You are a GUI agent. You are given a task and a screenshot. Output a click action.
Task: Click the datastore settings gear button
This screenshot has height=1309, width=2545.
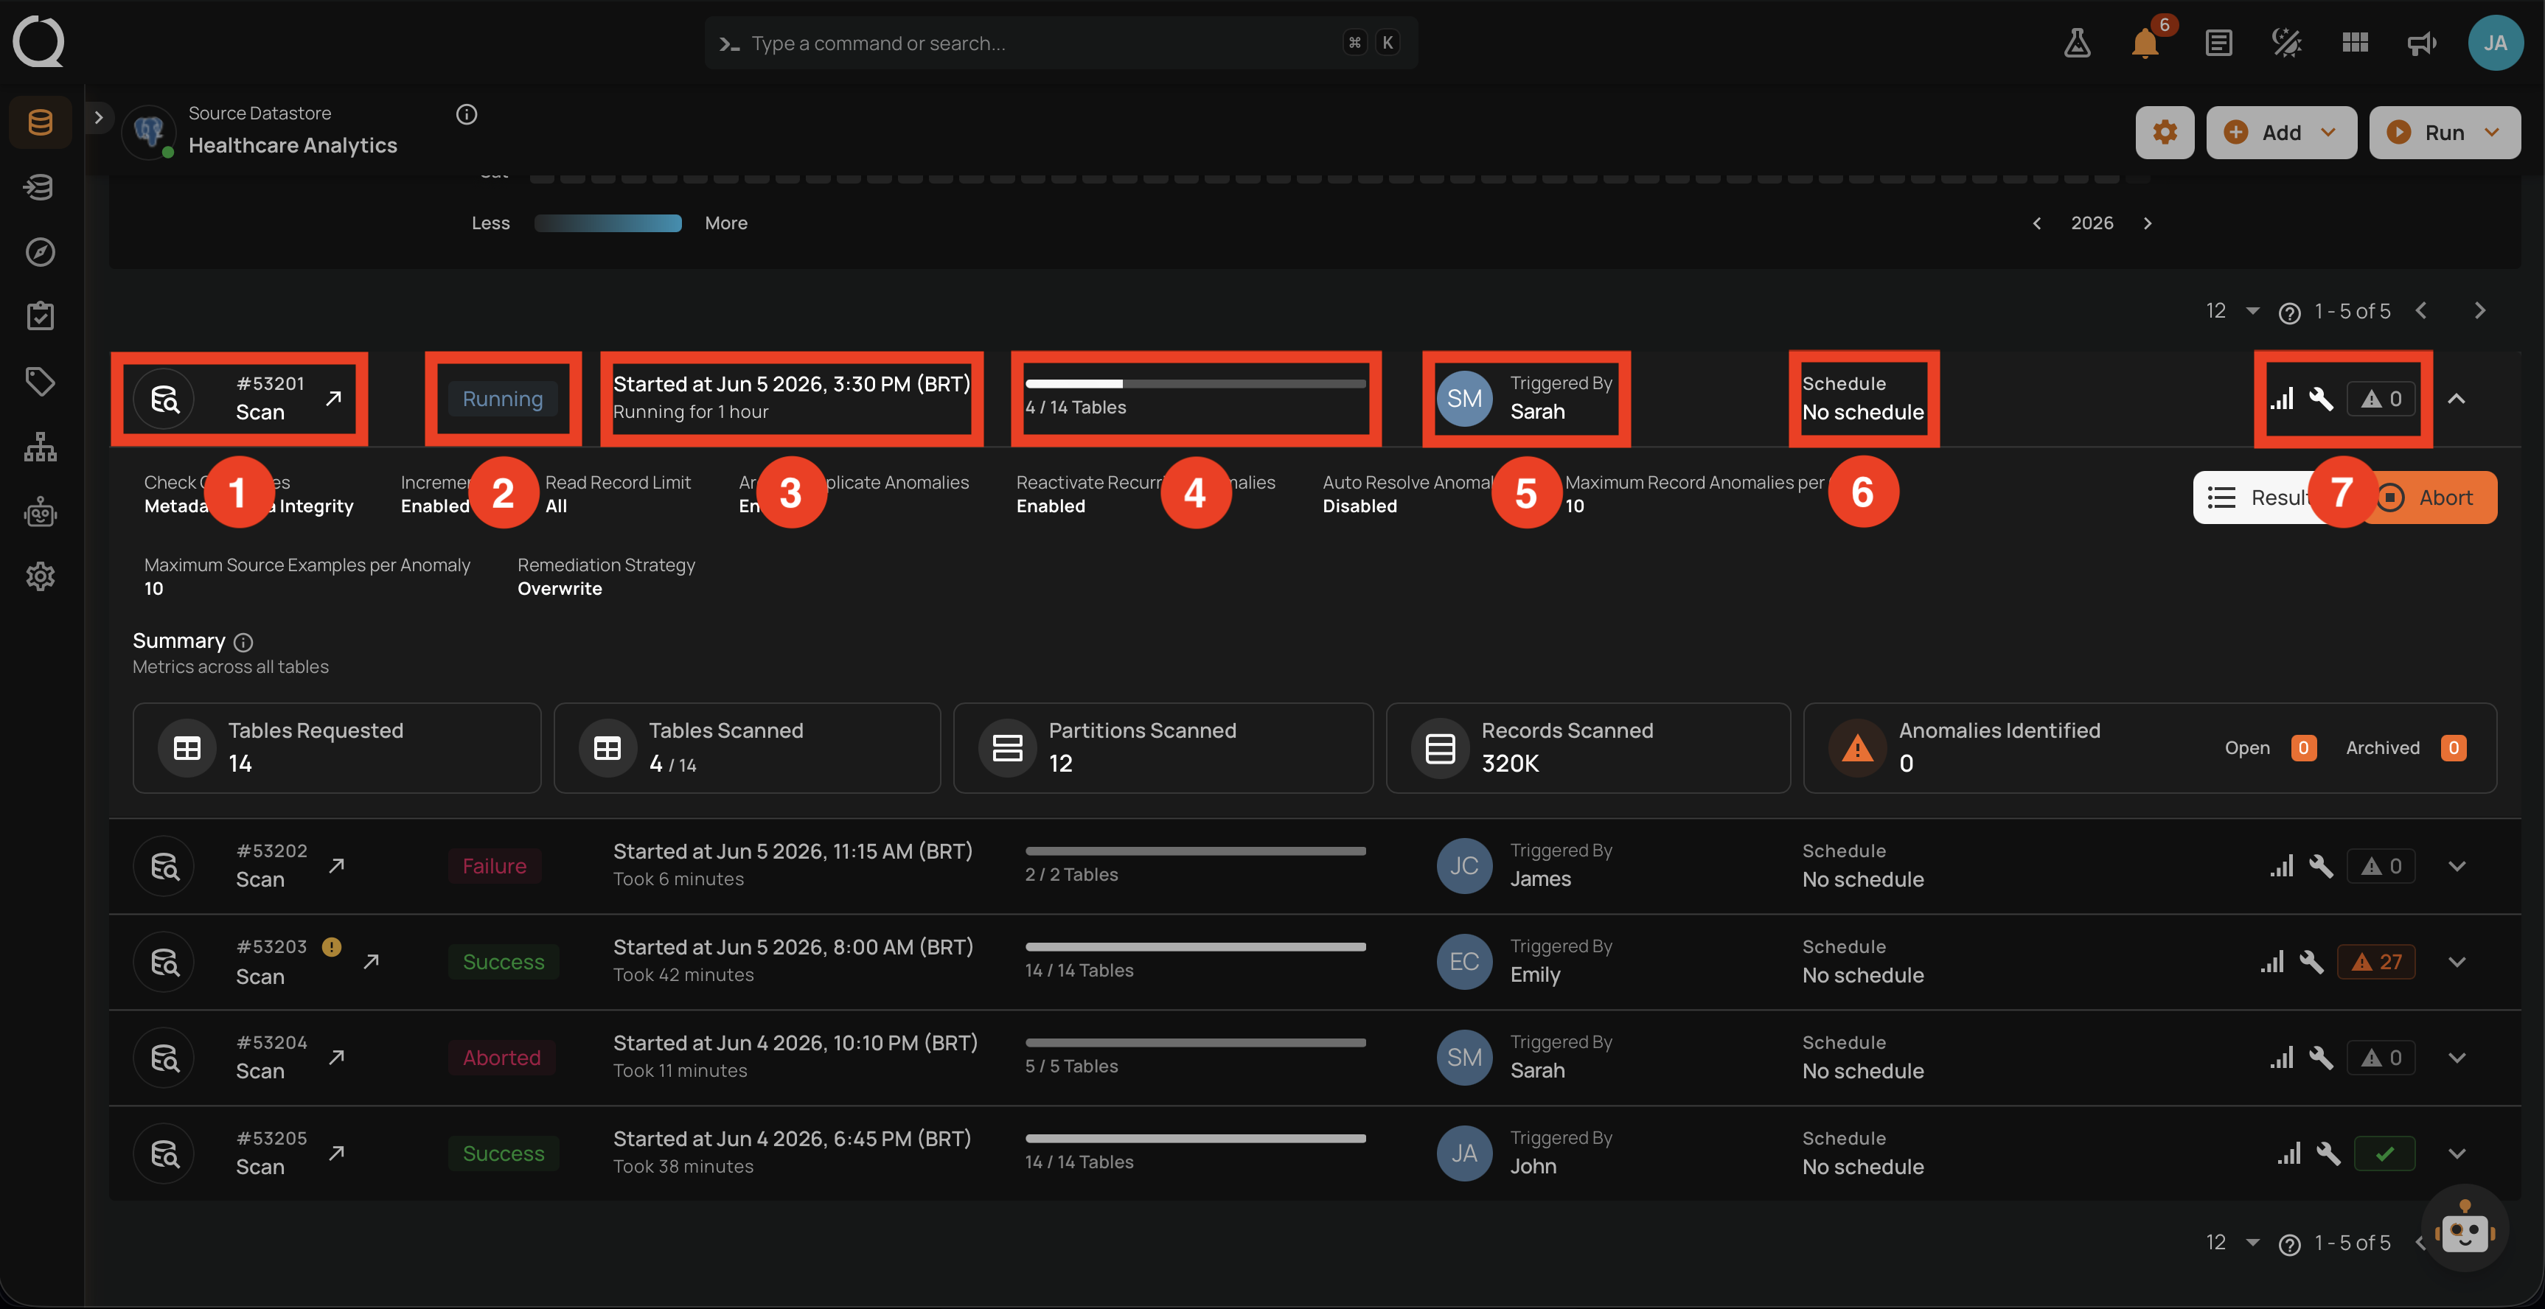coord(2165,133)
